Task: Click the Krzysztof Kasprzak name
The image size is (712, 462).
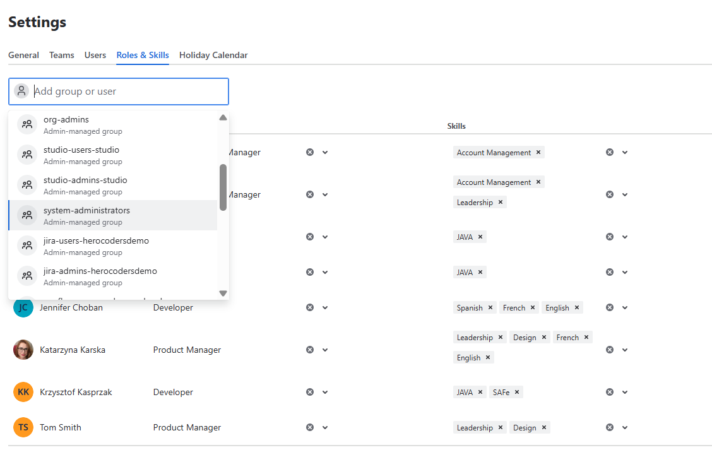Action: (76, 392)
